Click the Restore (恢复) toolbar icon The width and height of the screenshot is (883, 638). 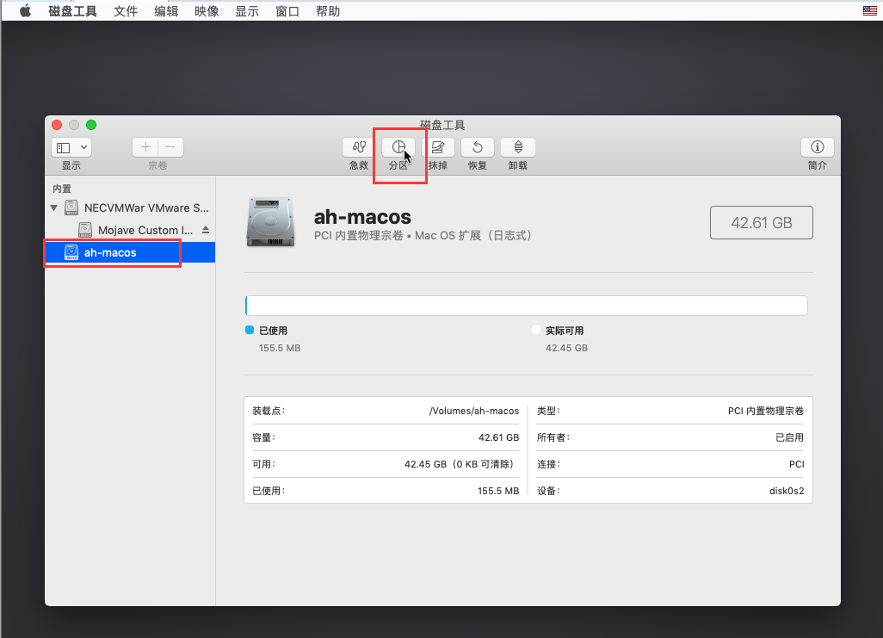point(478,147)
